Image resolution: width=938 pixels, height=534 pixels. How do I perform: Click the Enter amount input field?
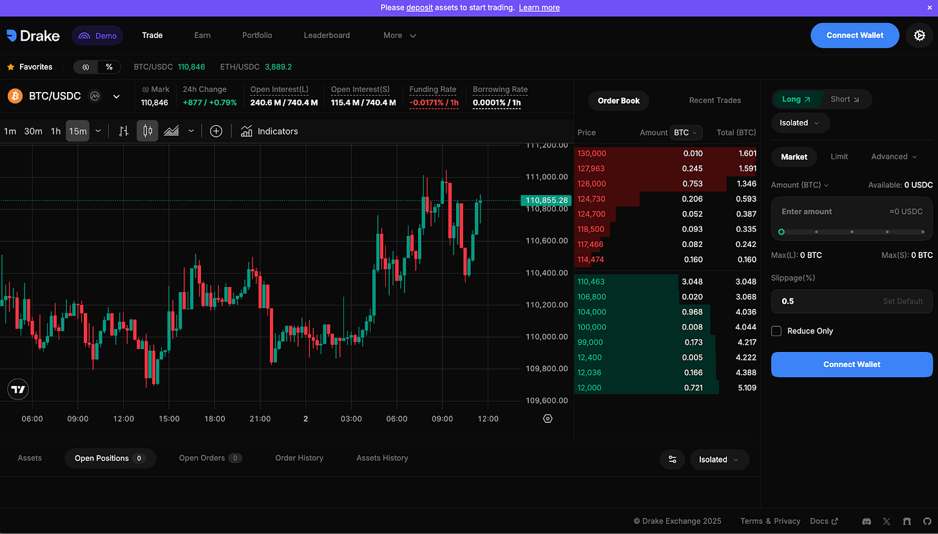pos(852,212)
